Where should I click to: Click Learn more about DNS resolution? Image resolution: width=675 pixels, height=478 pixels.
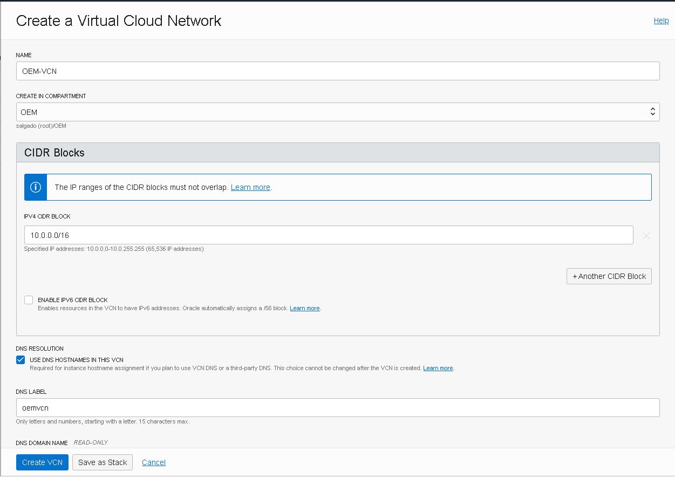coord(438,368)
